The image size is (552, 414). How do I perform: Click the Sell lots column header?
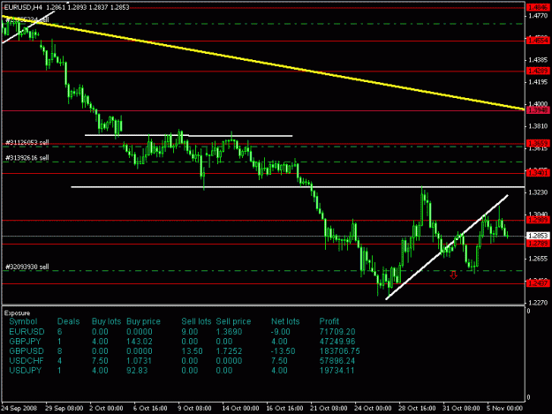coord(196,321)
